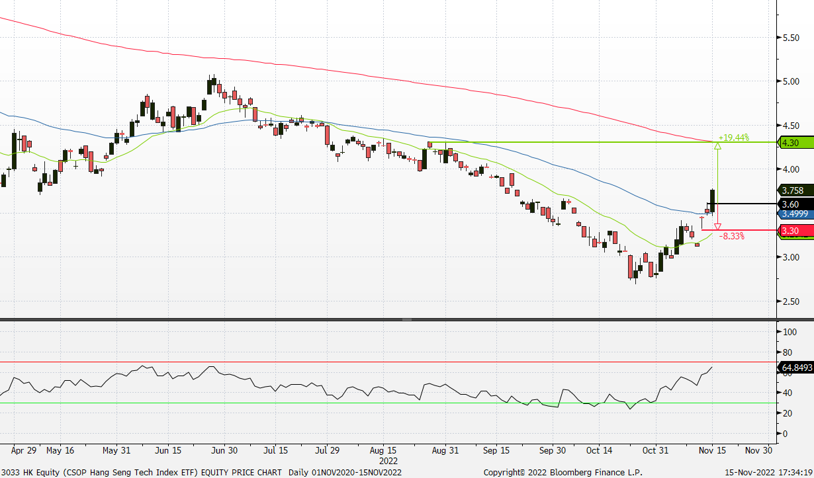Click the Sep 15 date label
This screenshot has height=478, width=814.
point(496,450)
